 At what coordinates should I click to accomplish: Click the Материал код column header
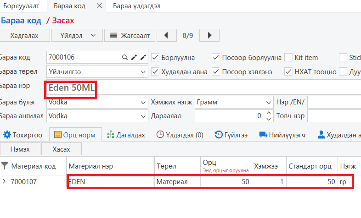point(34,166)
